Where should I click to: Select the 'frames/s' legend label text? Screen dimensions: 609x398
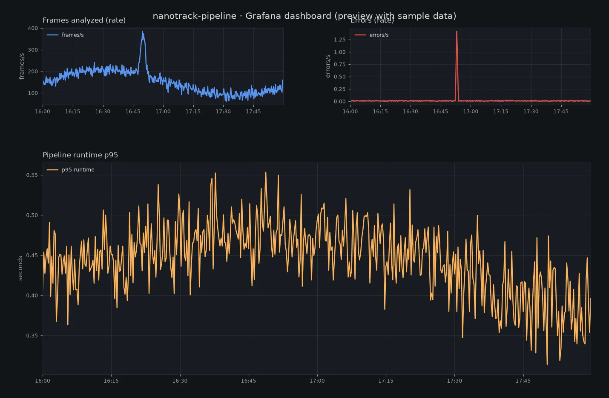pos(73,35)
